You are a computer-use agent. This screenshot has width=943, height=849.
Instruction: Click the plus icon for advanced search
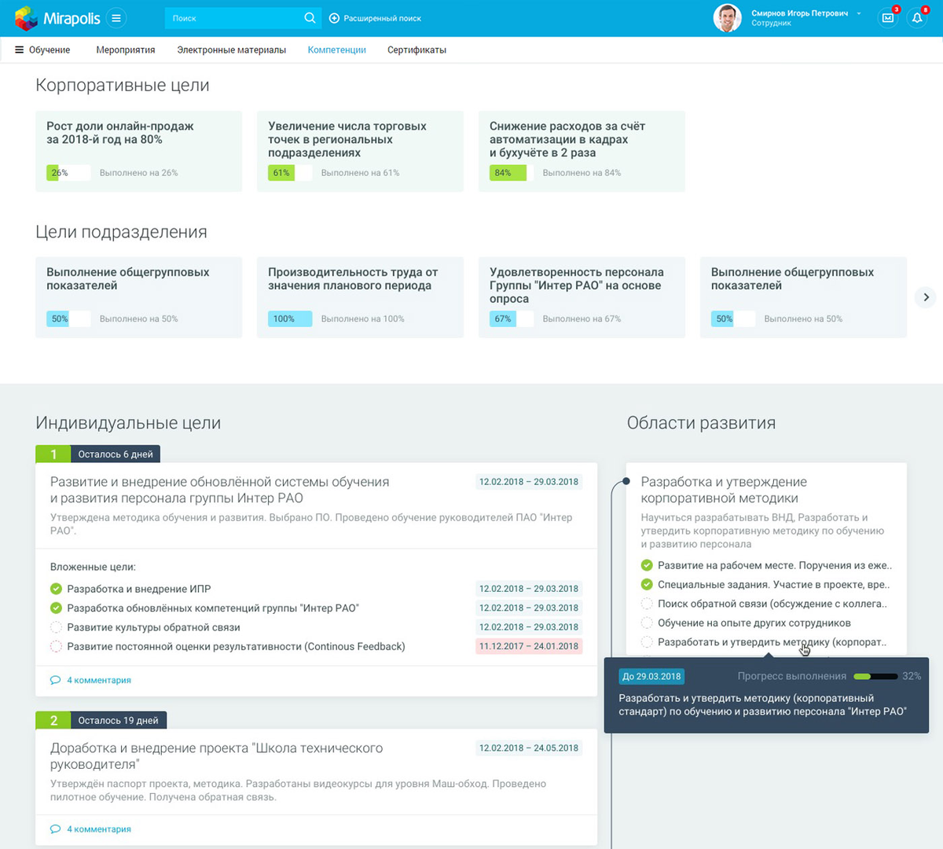point(334,18)
